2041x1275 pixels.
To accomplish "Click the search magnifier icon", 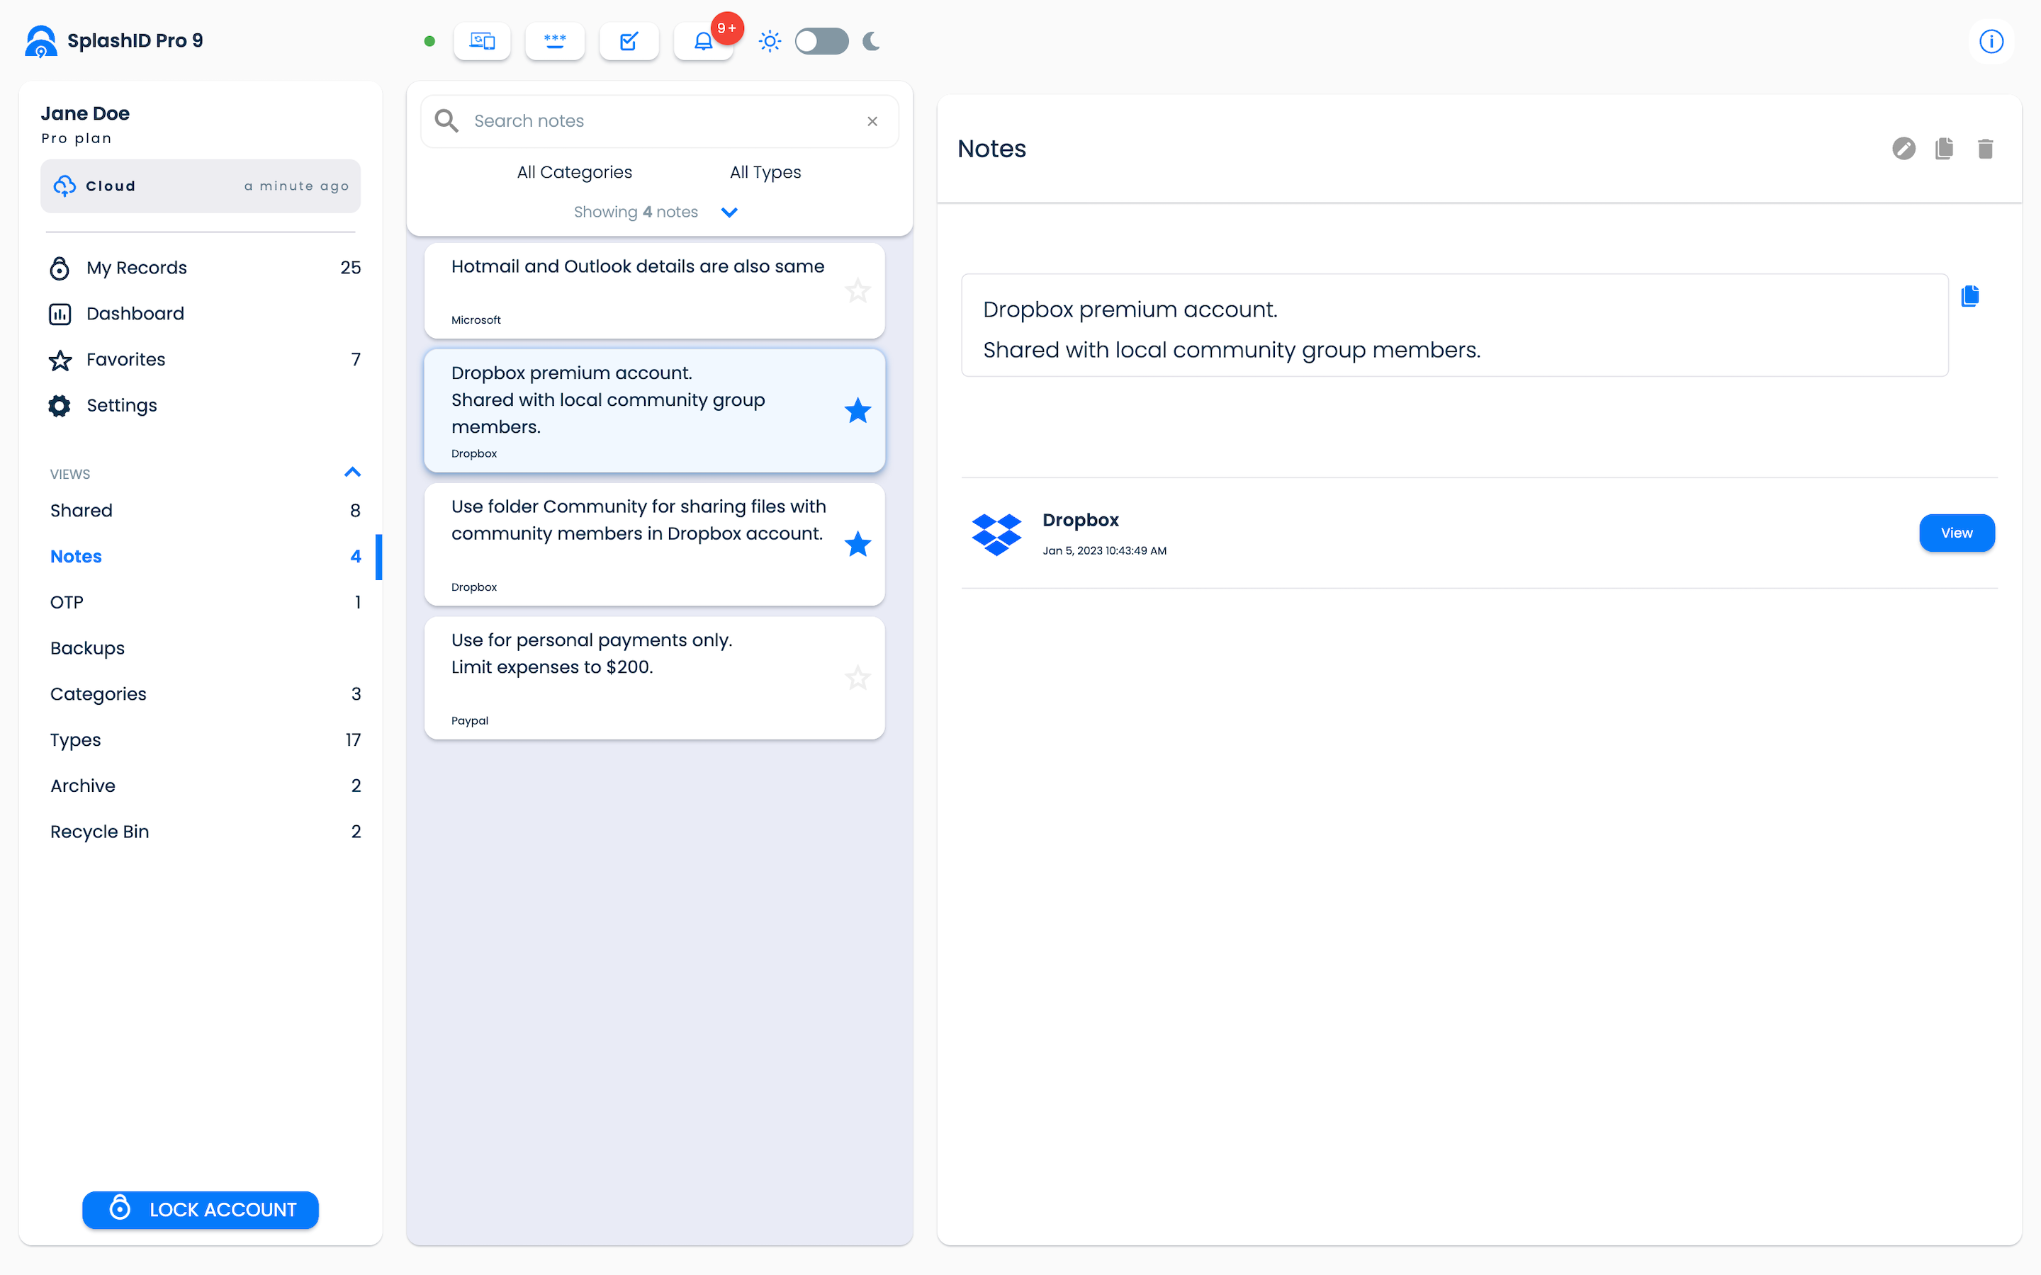I will tap(446, 121).
